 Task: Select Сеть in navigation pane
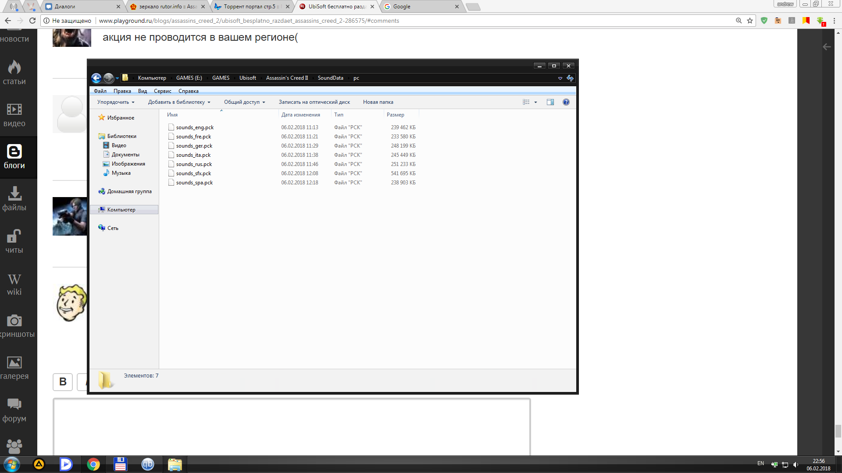108,228
